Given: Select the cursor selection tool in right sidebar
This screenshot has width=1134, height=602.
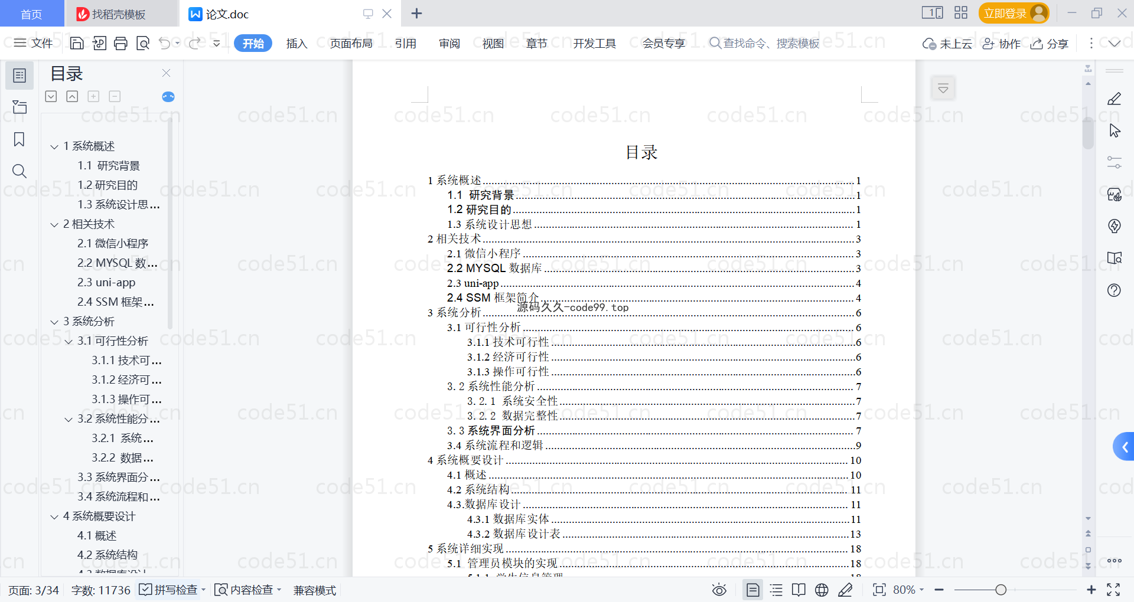Looking at the screenshot, I should [x=1115, y=131].
